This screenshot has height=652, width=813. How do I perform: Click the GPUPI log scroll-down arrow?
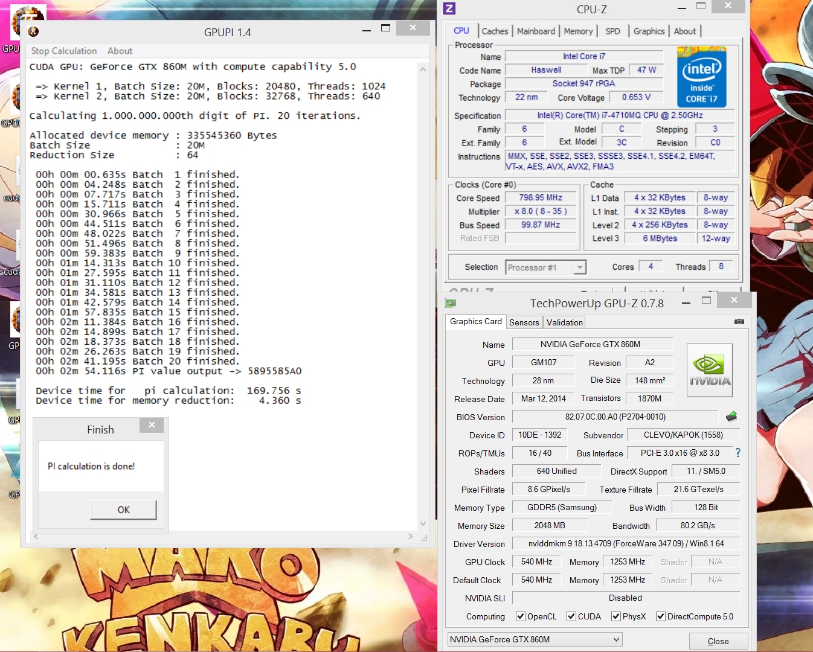click(x=423, y=524)
